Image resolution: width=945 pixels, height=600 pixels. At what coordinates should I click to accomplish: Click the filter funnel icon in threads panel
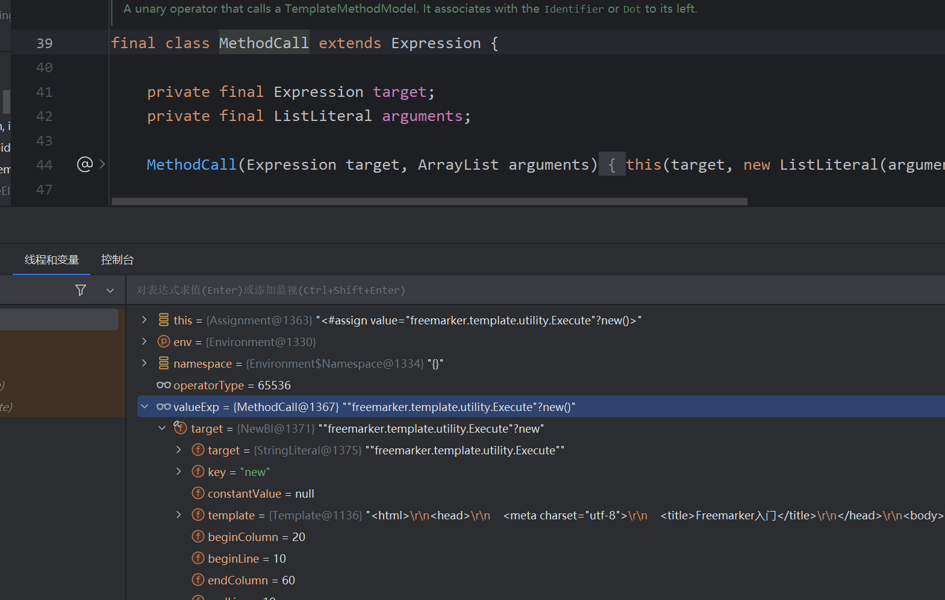tap(81, 290)
